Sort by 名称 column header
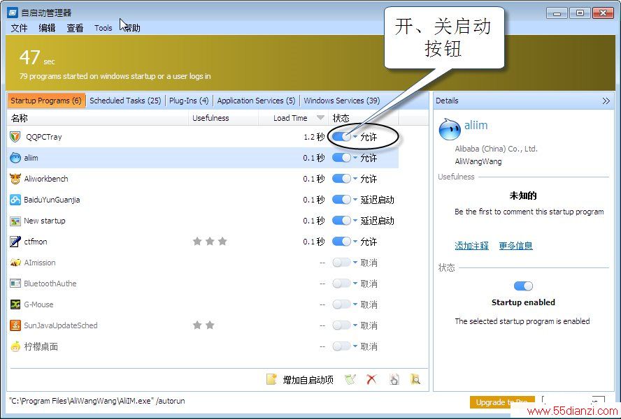621x419 pixels. tap(98, 118)
